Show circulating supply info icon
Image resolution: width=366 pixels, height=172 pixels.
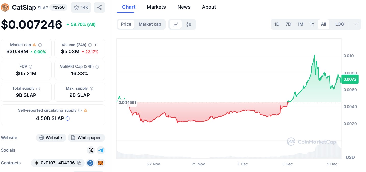tap(80, 111)
